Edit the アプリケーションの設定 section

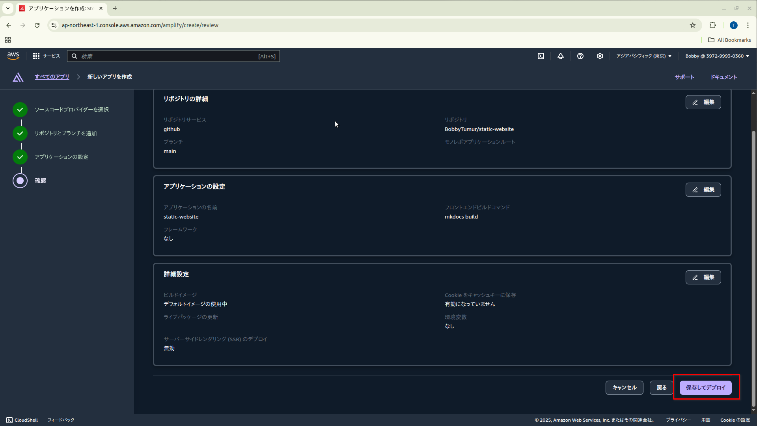tap(703, 190)
